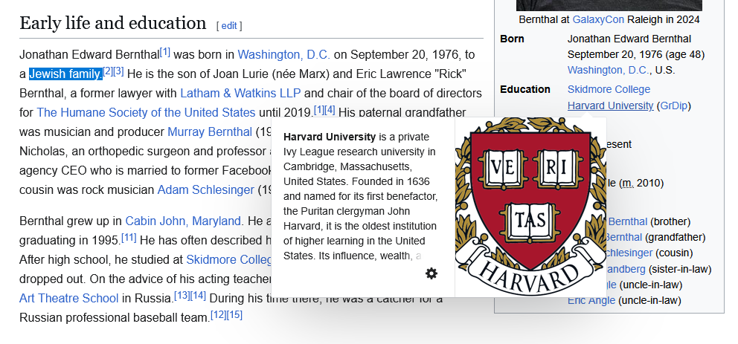Image resolution: width=738 pixels, height=344 pixels.
Task: Click the Skidmore College link in the article paragraph
Action: tap(229, 259)
